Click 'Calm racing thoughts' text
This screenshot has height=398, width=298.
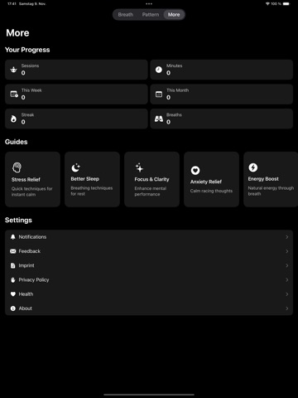click(x=211, y=191)
